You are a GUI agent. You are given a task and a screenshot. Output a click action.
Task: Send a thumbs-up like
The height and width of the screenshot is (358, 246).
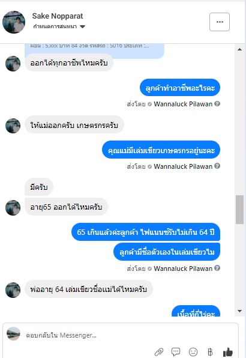click(x=228, y=351)
